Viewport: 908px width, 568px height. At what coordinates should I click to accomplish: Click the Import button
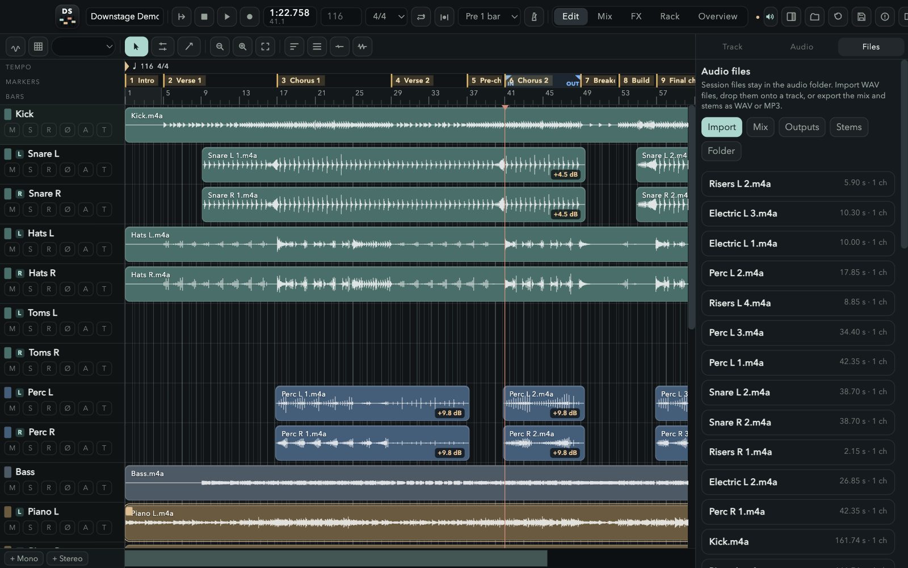[x=721, y=127]
